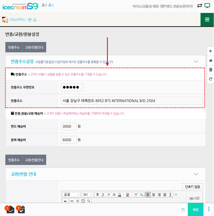This screenshot has height=216, width=214.
Task: Click the 편도 배송비 input field
Action: pos(69,126)
